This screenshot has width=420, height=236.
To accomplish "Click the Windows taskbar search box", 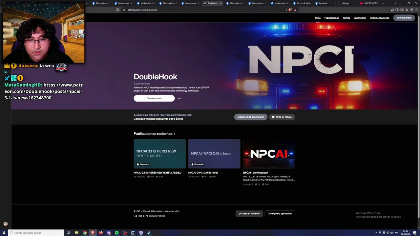I will 36,233.
